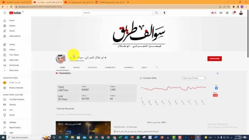This screenshot has height=140, width=249.
Task: Open the Create video camera icon
Action: pyautogui.click(x=221, y=13)
